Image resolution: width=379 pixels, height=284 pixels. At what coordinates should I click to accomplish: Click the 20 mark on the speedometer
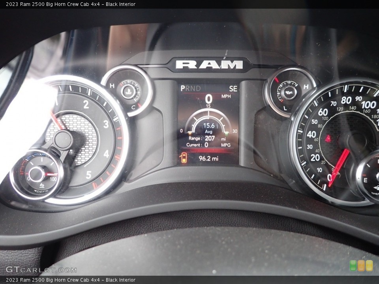pos(315,158)
